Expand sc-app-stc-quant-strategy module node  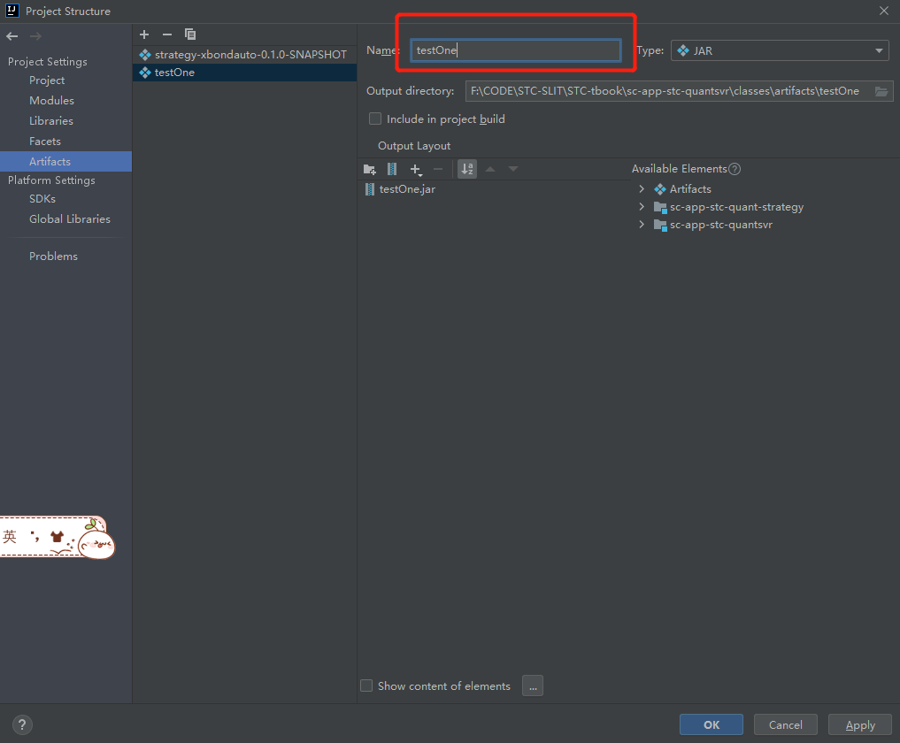(x=642, y=207)
